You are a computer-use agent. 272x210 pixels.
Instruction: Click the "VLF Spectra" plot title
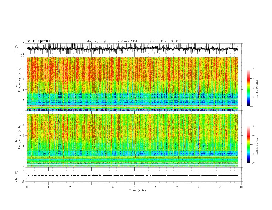pyautogui.click(x=39, y=41)
